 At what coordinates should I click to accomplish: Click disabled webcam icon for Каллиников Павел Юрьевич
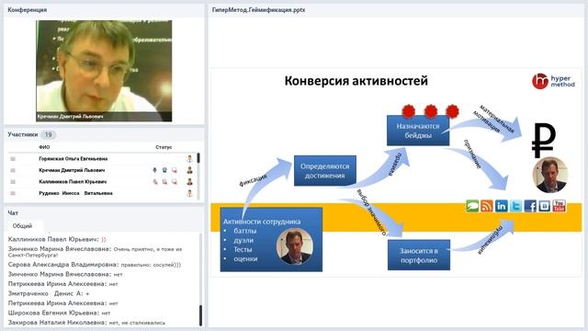coord(164,182)
